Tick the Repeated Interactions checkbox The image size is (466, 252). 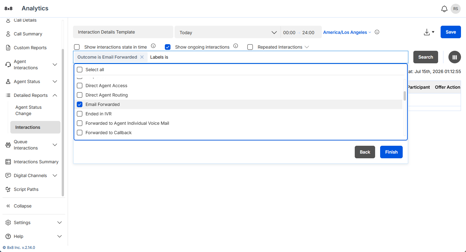250,47
